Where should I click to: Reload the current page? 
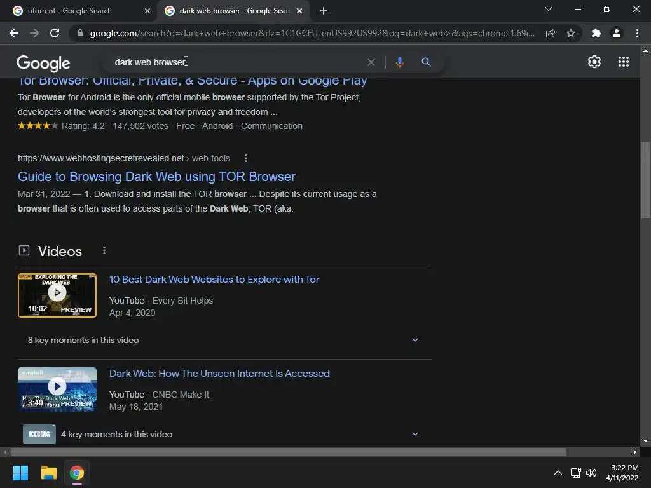[55, 33]
